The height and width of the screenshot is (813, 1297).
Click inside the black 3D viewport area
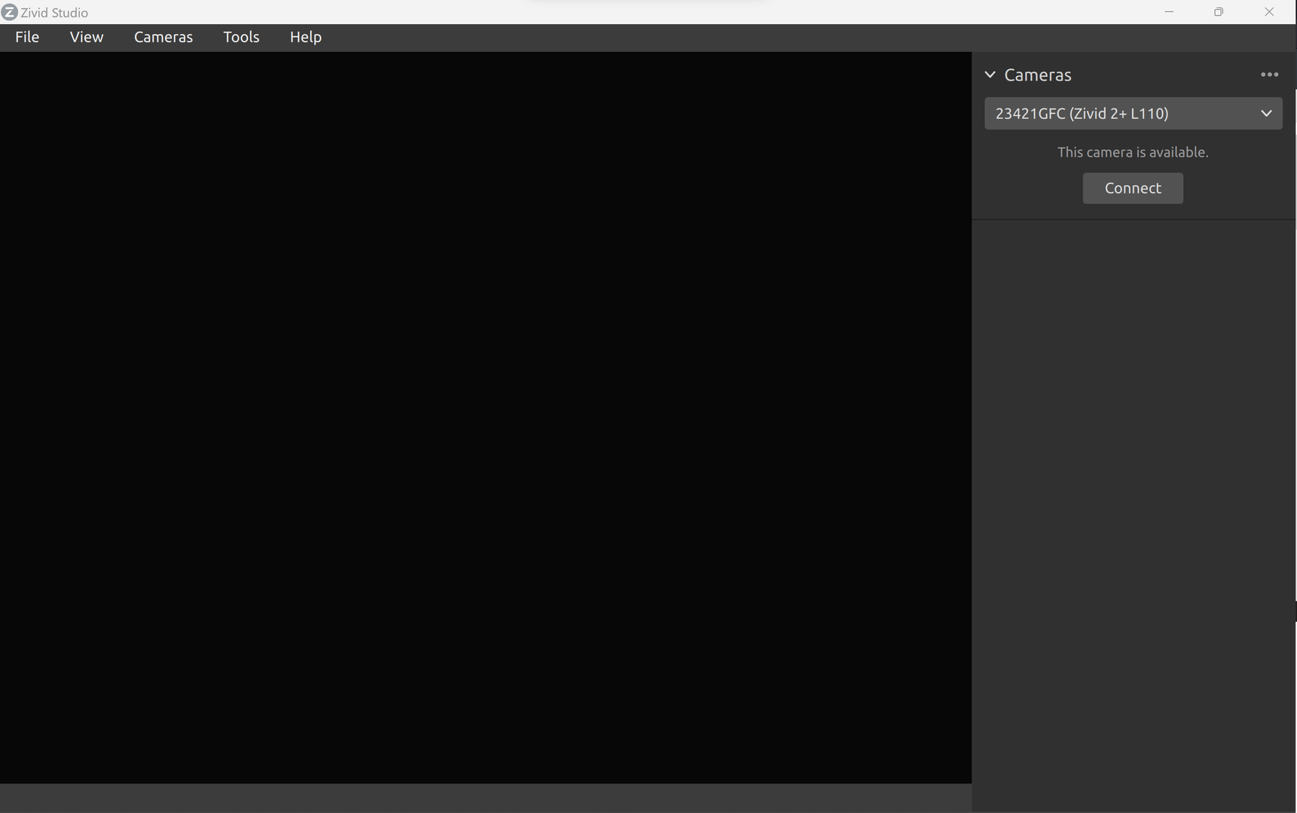click(x=486, y=418)
